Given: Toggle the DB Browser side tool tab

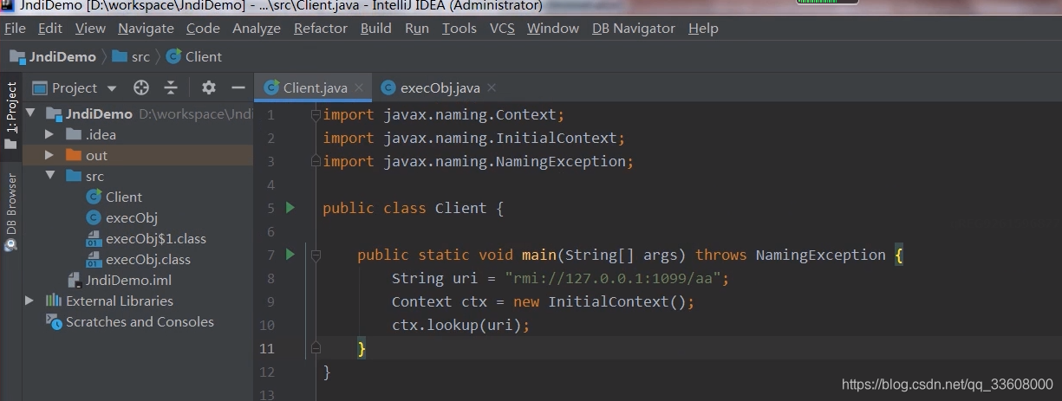Looking at the screenshot, I should tap(11, 210).
